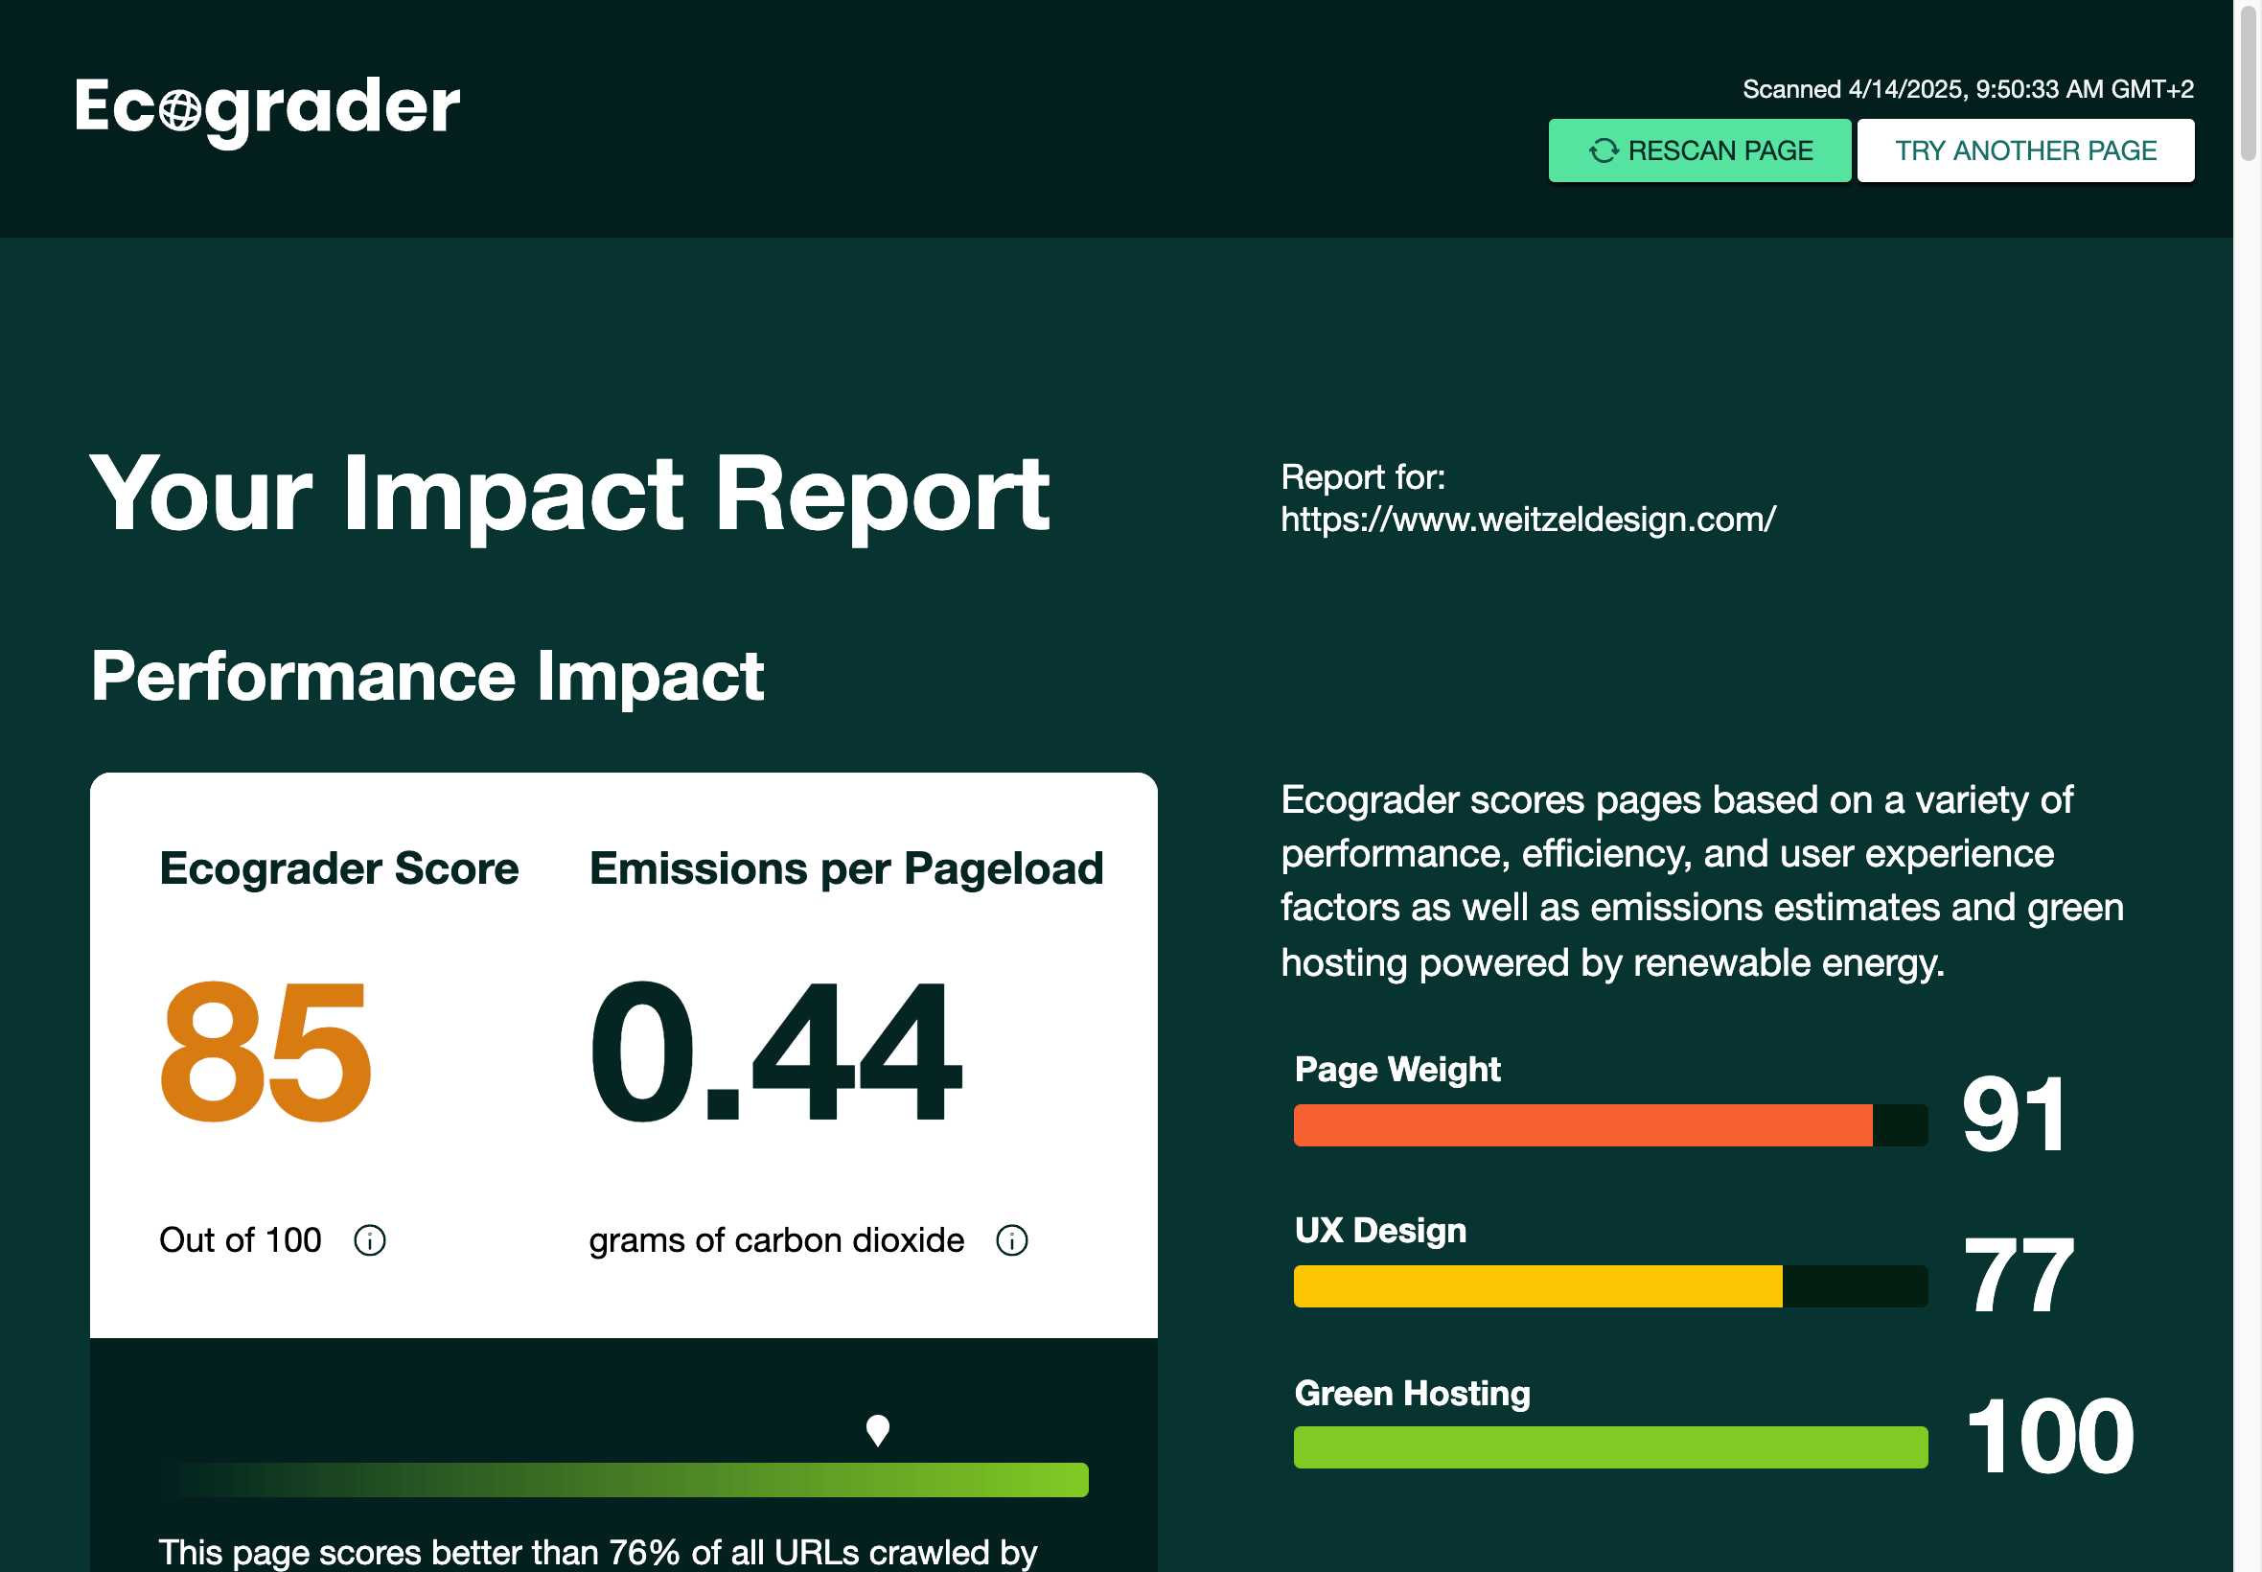Click the percentile pin marker above gradient bar
Viewport: 2262px width, 1572px height.
[877, 1429]
